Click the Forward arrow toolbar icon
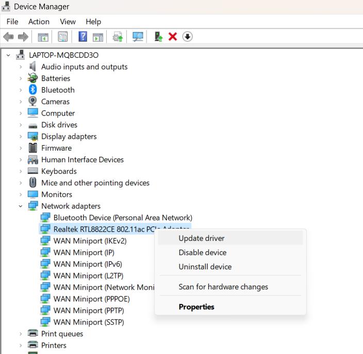363x354 pixels. (x=23, y=37)
